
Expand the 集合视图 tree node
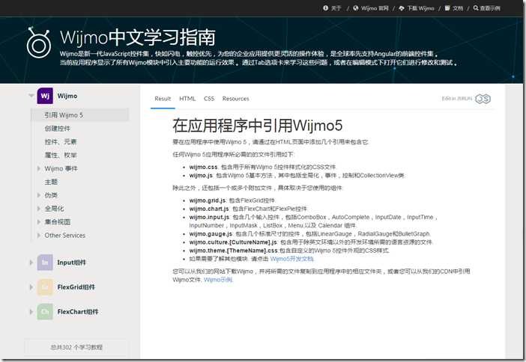(x=38, y=222)
